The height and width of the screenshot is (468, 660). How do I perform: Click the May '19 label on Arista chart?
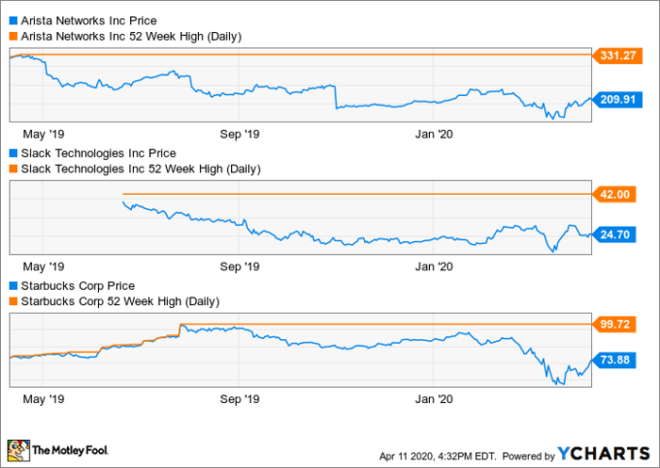[x=44, y=134]
